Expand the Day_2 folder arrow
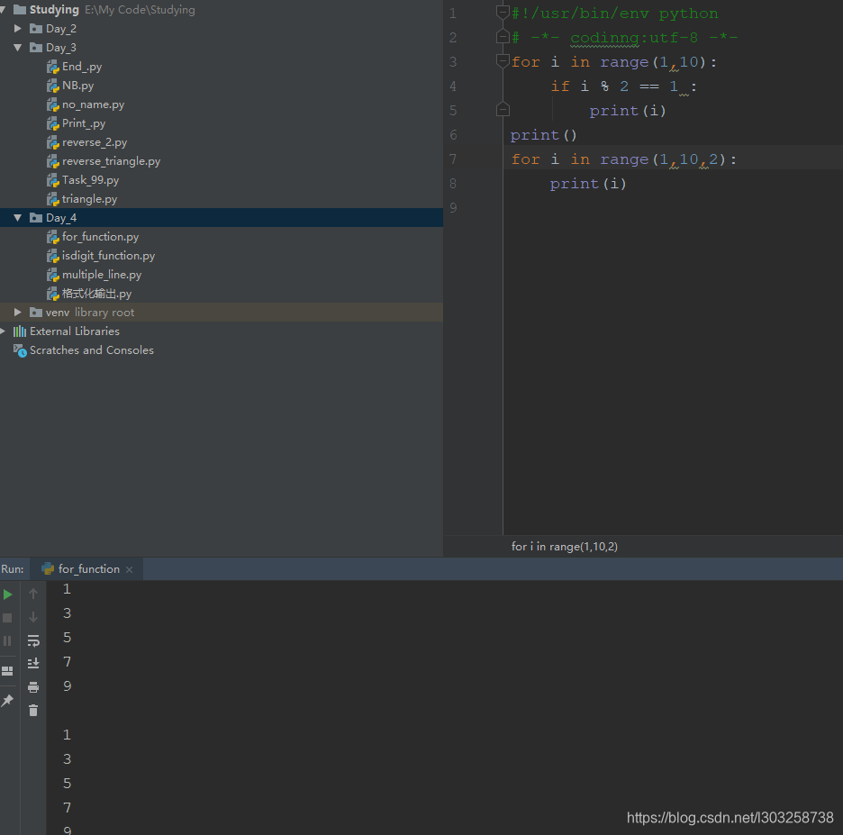Image resolution: width=843 pixels, height=835 pixels. [18, 28]
